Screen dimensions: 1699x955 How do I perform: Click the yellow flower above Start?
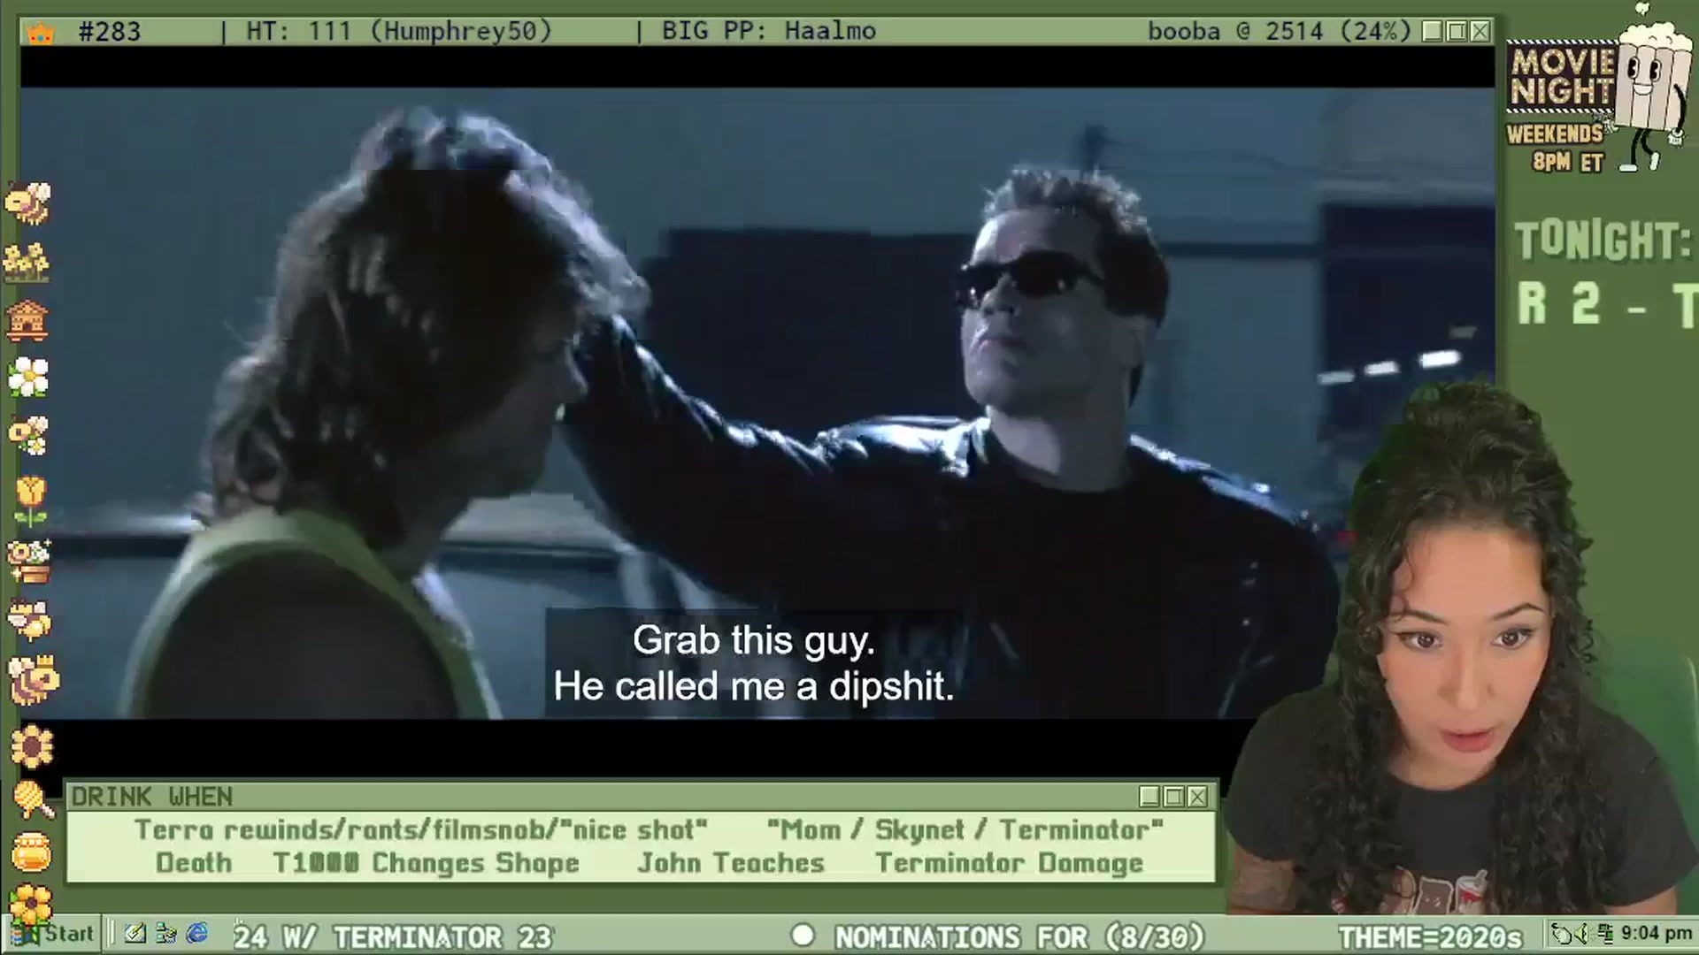pos(31,904)
